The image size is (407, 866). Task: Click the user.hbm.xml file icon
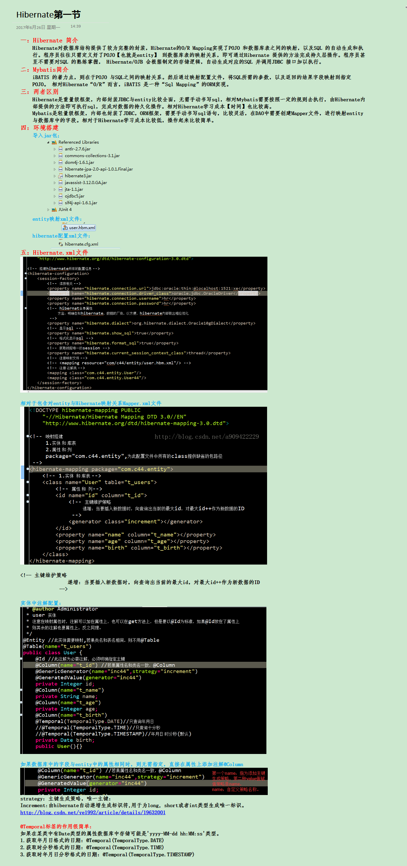pyautogui.click(x=65, y=228)
